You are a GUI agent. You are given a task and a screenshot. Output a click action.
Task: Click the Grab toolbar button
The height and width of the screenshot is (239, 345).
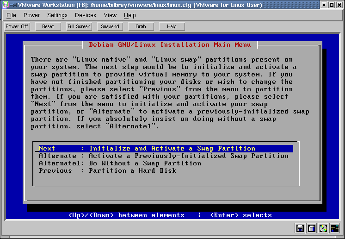[x=141, y=26]
